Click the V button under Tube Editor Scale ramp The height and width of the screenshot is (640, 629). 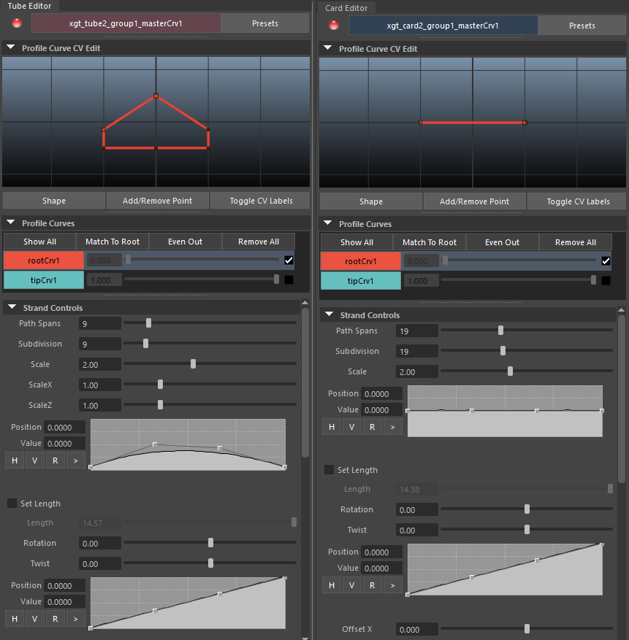coord(35,460)
